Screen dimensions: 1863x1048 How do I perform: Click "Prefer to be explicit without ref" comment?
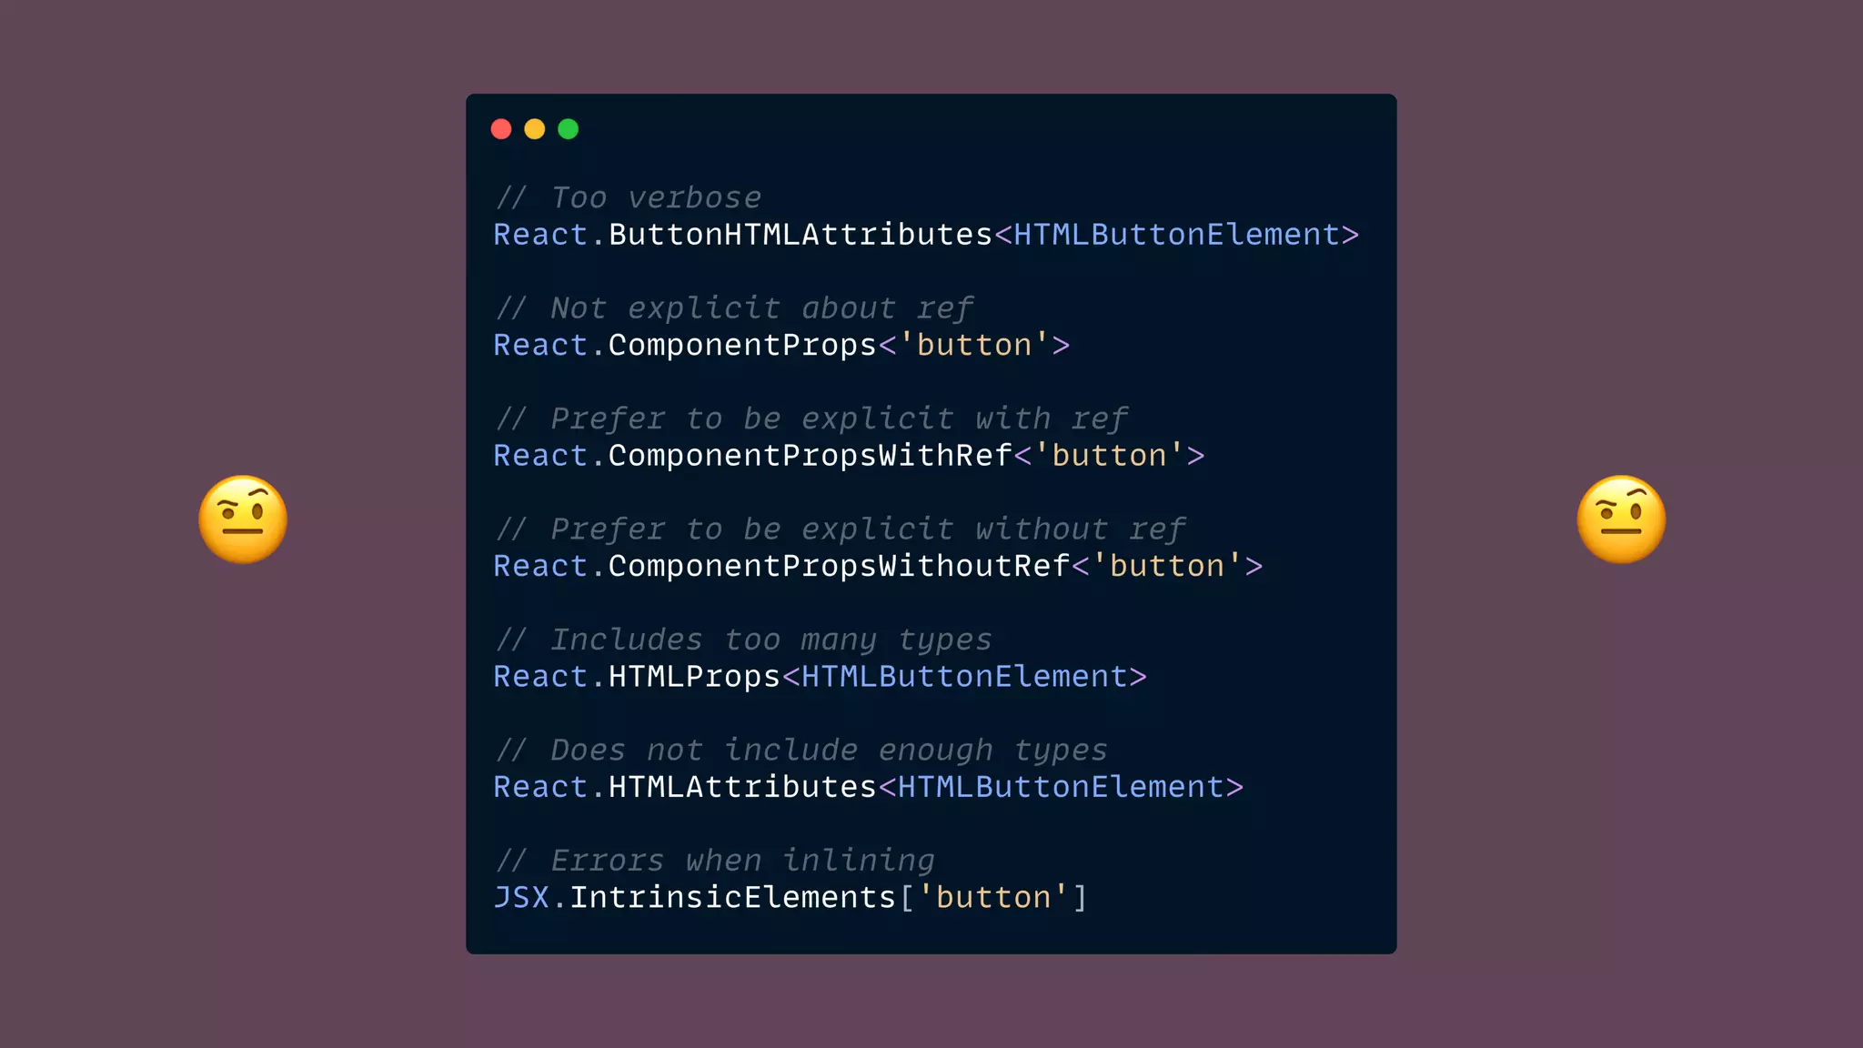pos(840,529)
